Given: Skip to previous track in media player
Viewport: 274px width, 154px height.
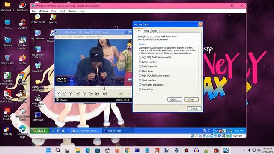Looking at the screenshot, I should (78, 94).
